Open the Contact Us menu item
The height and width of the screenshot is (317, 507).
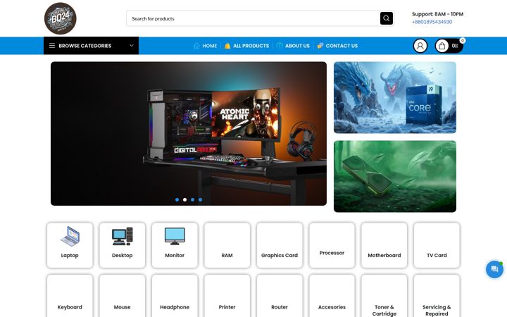[x=342, y=46]
